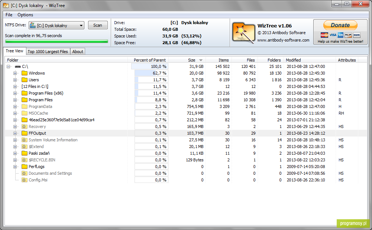Sort by Files column header

point(245,60)
